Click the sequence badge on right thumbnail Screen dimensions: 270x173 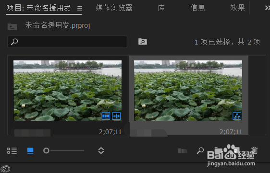click(237, 116)
